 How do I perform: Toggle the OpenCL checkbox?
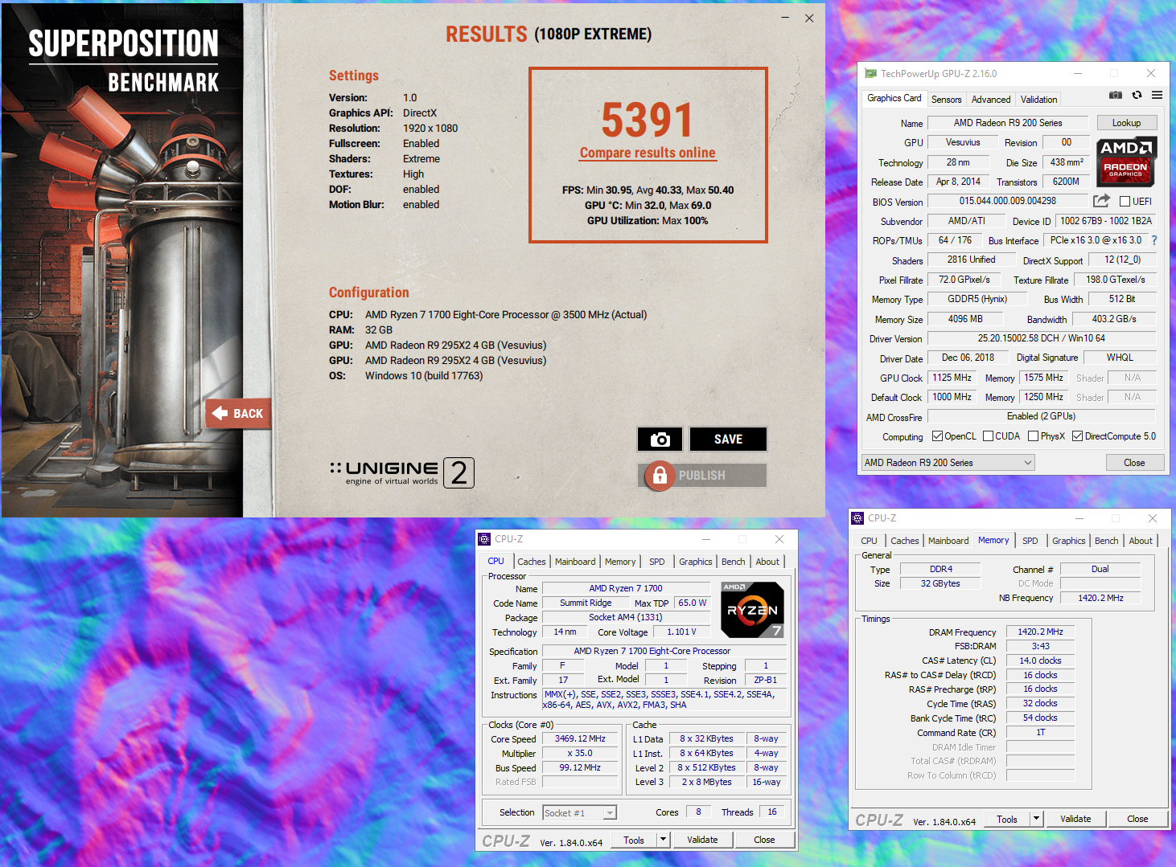point(937,436)
